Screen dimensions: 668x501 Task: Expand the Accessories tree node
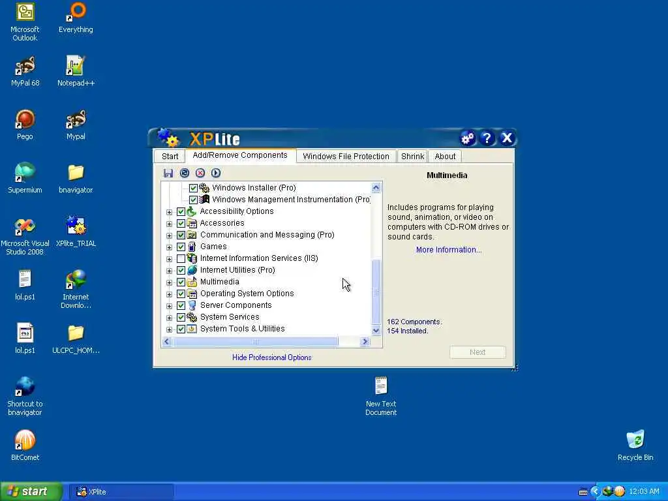169,224
